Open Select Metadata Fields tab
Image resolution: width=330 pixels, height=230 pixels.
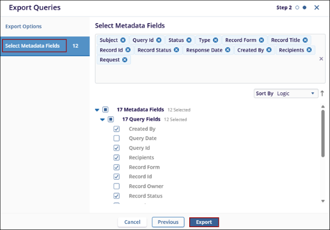(x=33, y=46)
